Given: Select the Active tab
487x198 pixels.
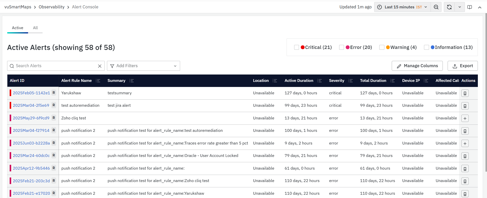Looking at the screenshot, I should [18, 28].
